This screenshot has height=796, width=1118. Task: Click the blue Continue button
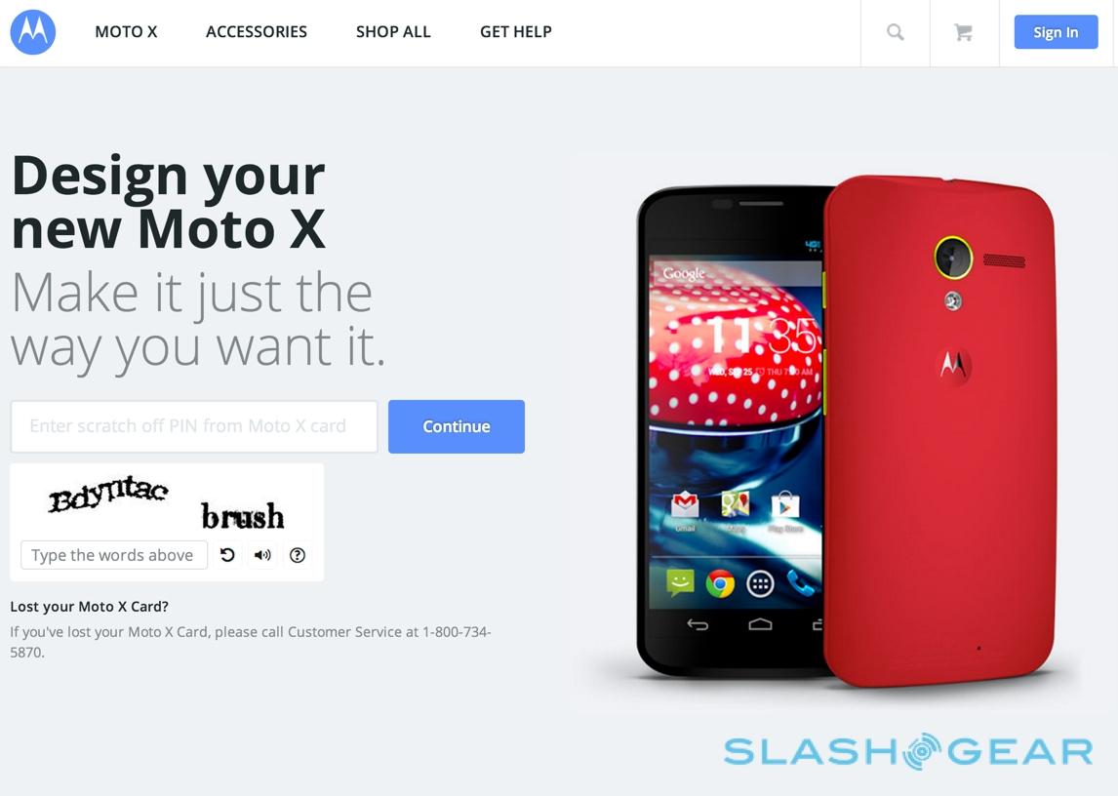pyautogui.click(x=457, y=426)
